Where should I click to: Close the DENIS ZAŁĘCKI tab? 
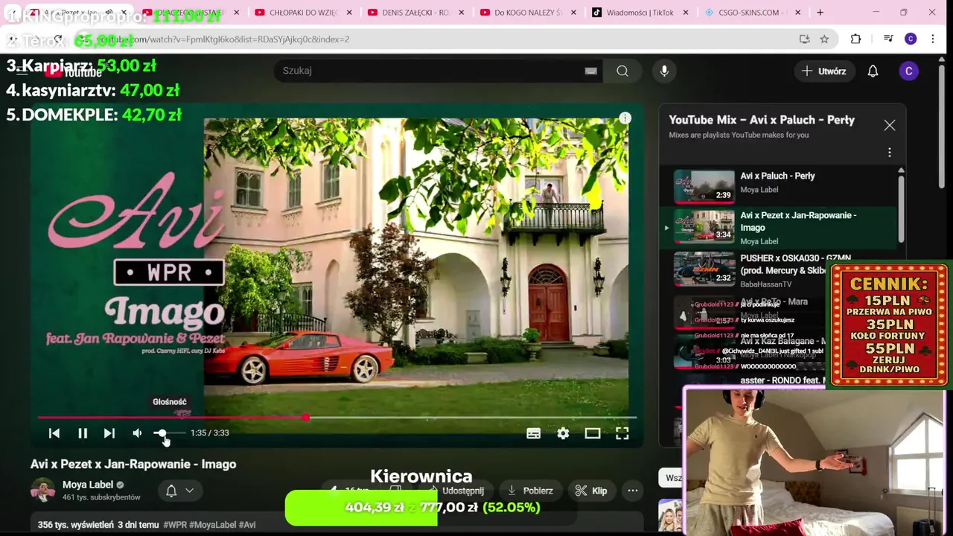pos(462,13)
